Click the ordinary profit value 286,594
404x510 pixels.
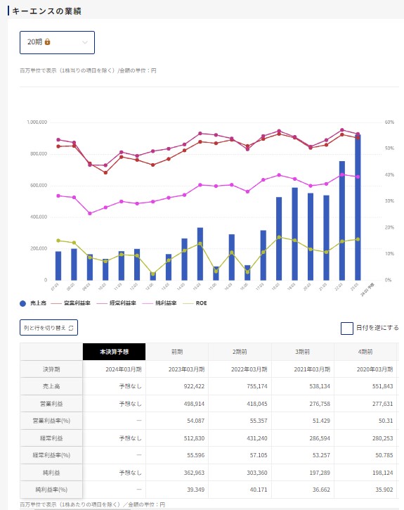point(320,438)
